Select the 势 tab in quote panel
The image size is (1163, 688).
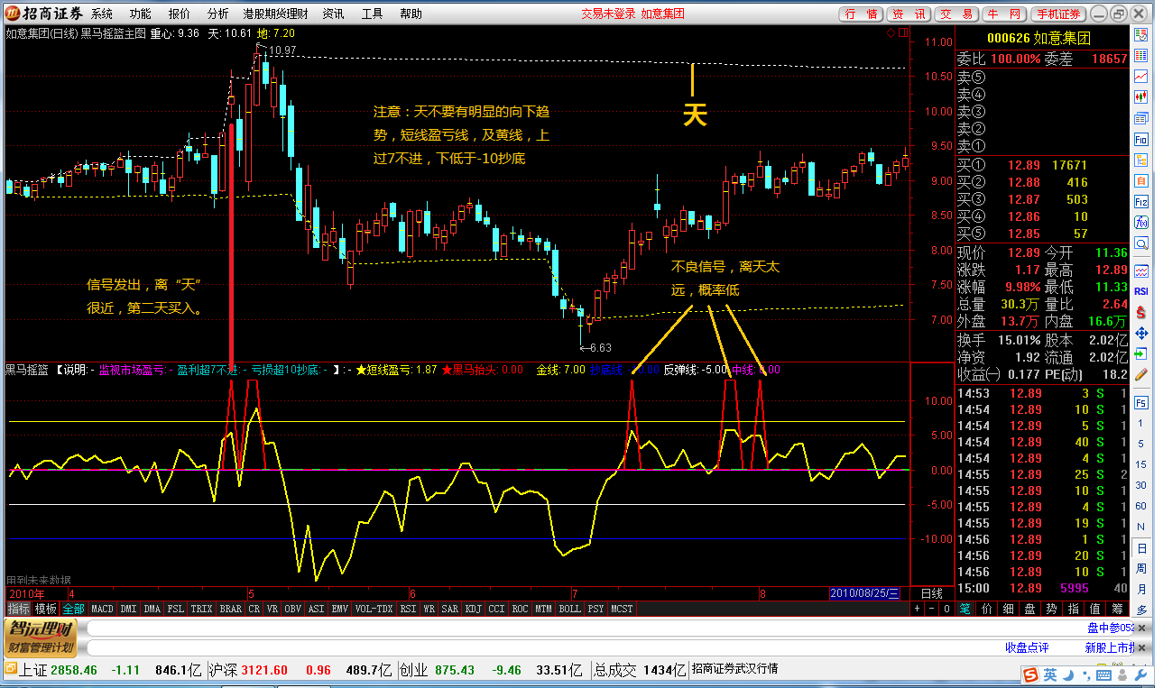[x=1052, y=609]
